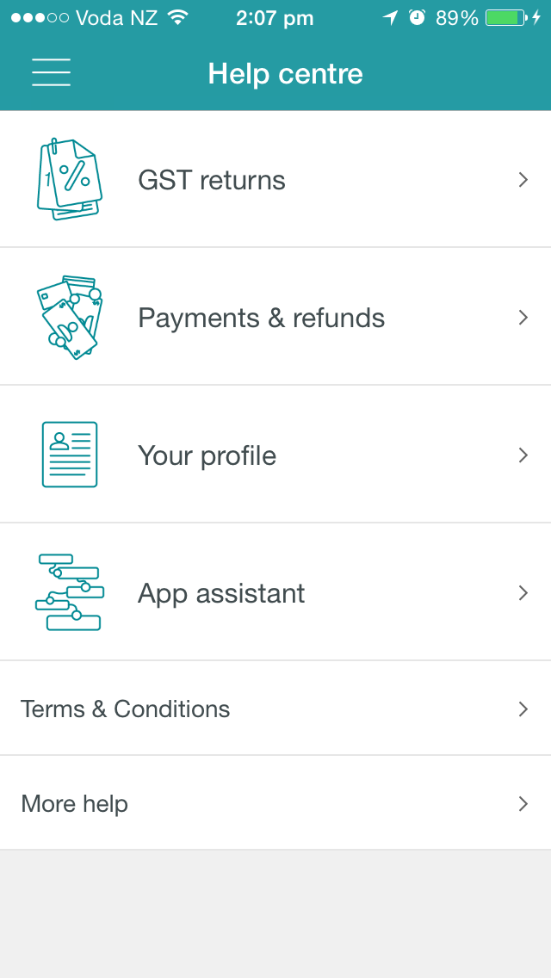Tap the location arrow status icon

click(391, 18)
